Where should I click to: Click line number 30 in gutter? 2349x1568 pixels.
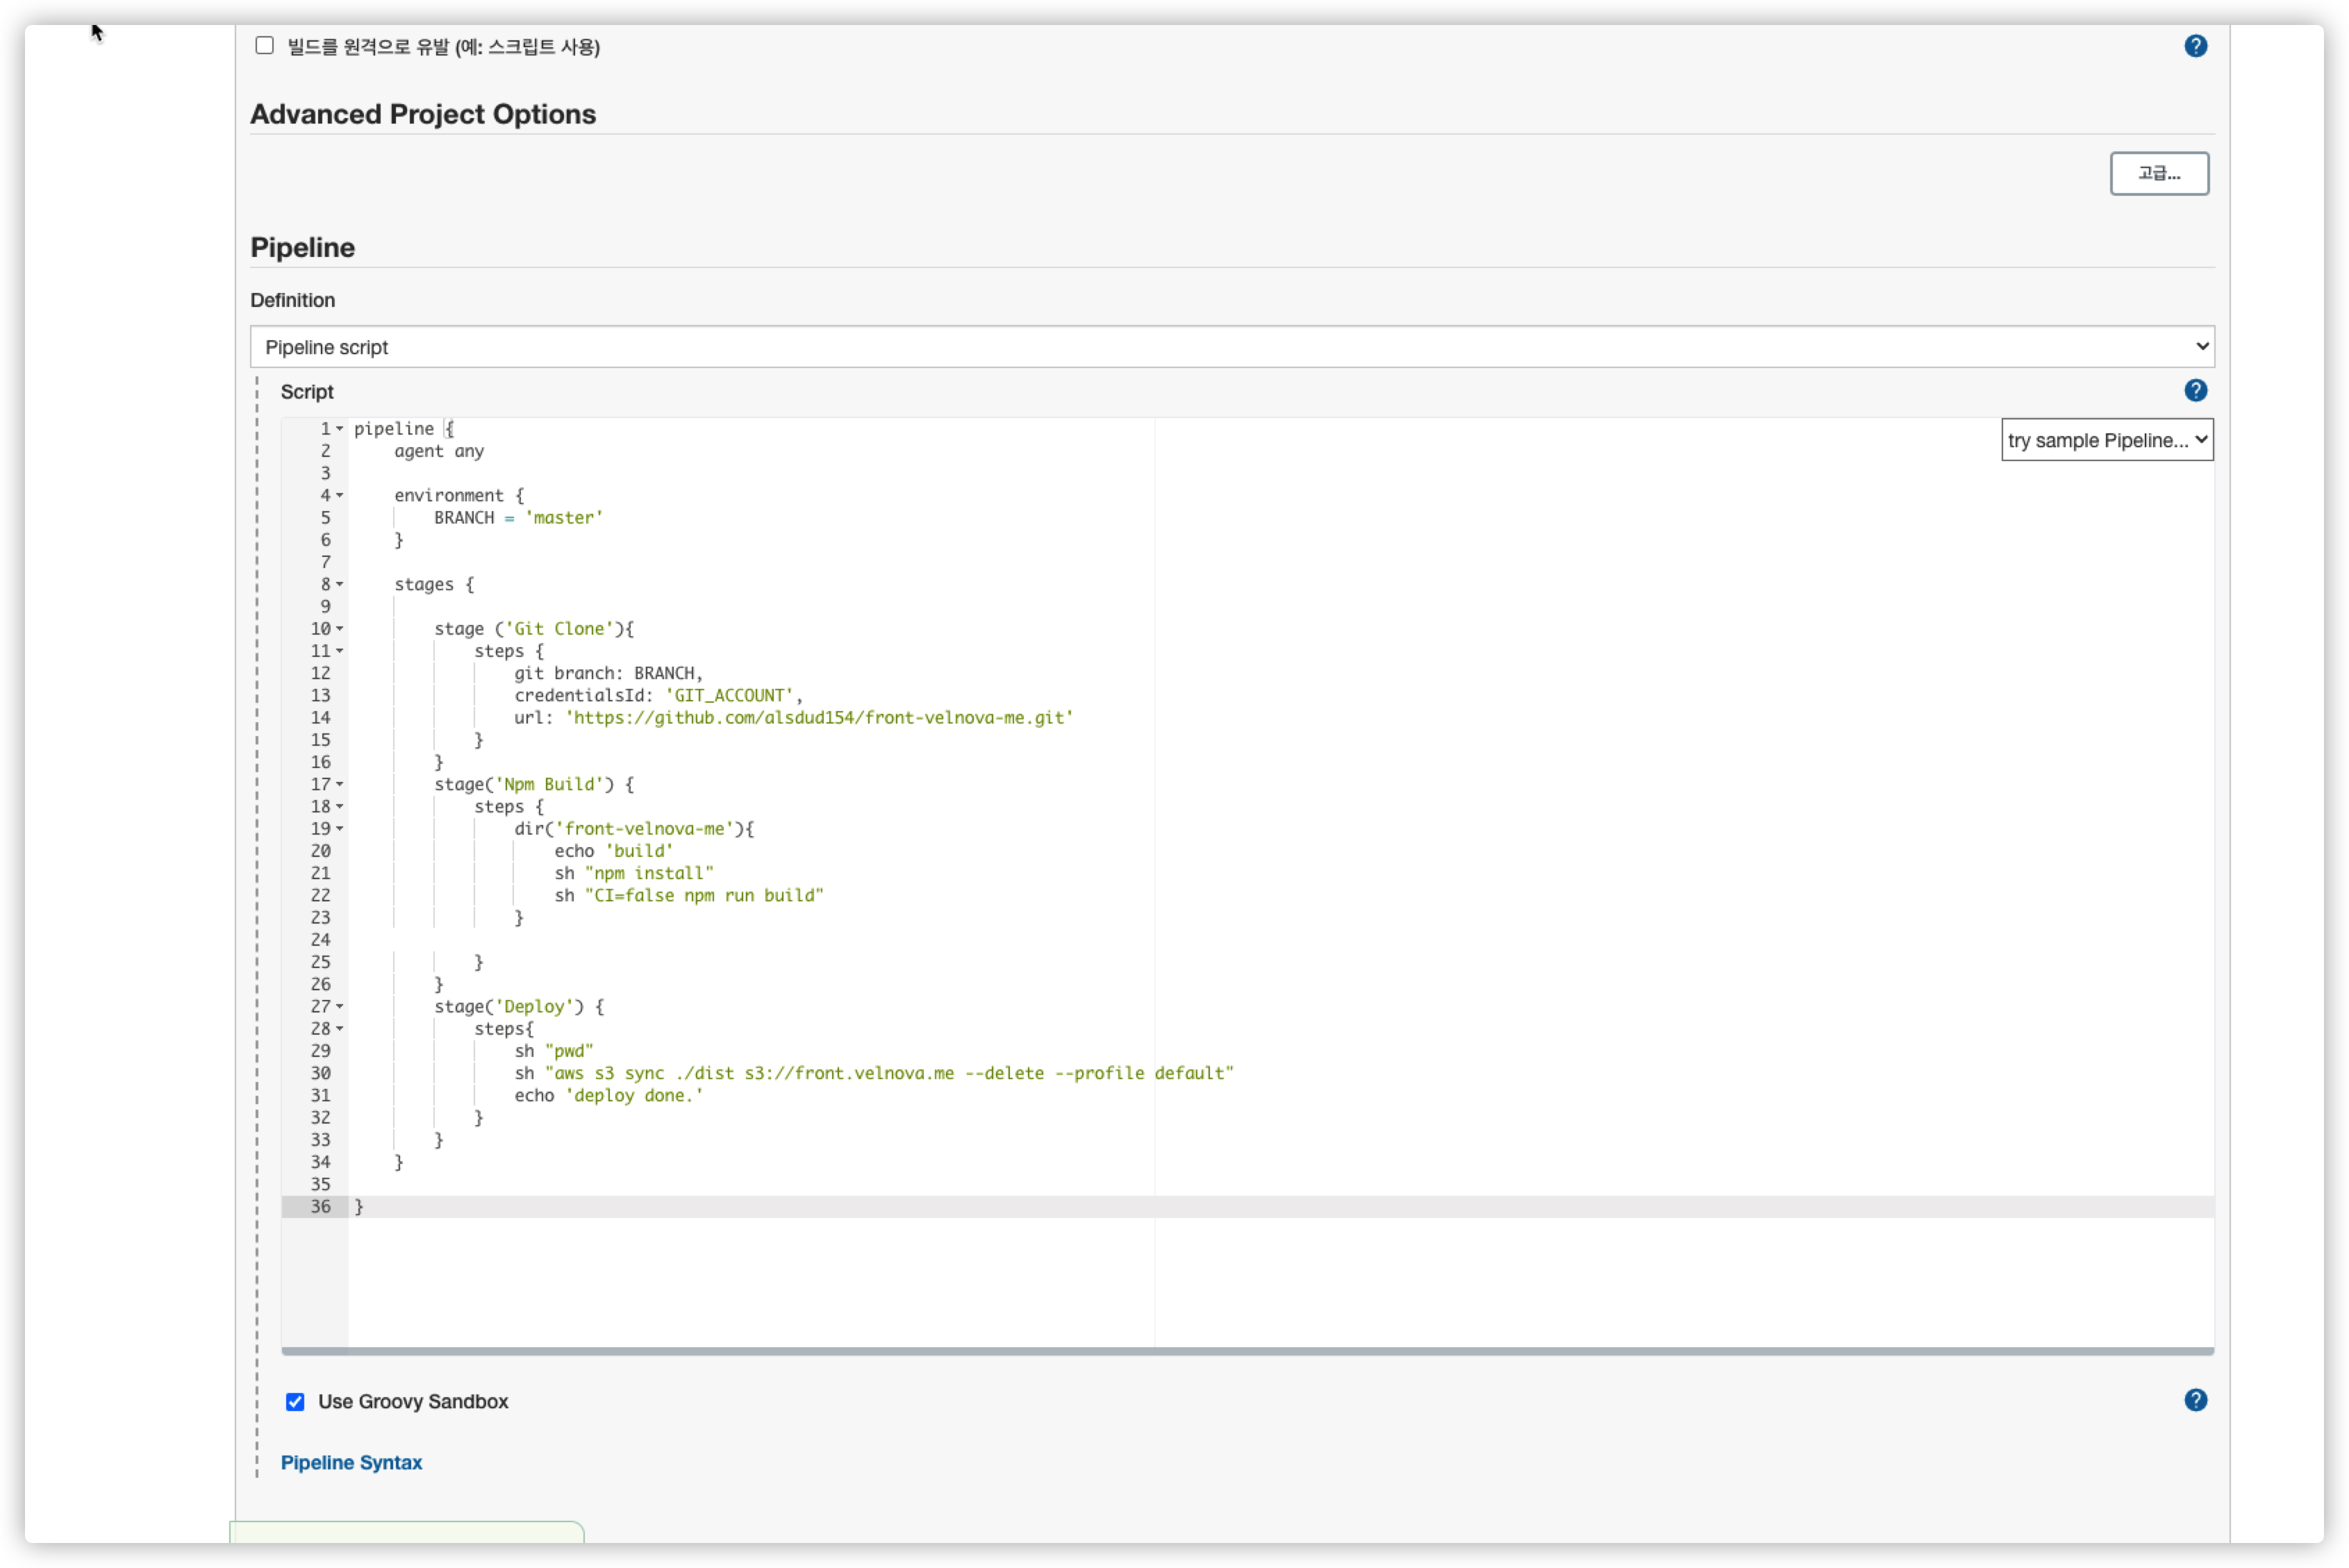click(320, 1073)
